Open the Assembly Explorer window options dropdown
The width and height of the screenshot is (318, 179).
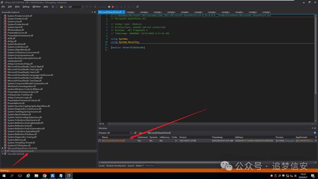point(92,12)
